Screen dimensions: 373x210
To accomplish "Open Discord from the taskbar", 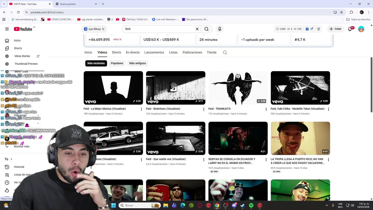I will click(x=234, y=205).
